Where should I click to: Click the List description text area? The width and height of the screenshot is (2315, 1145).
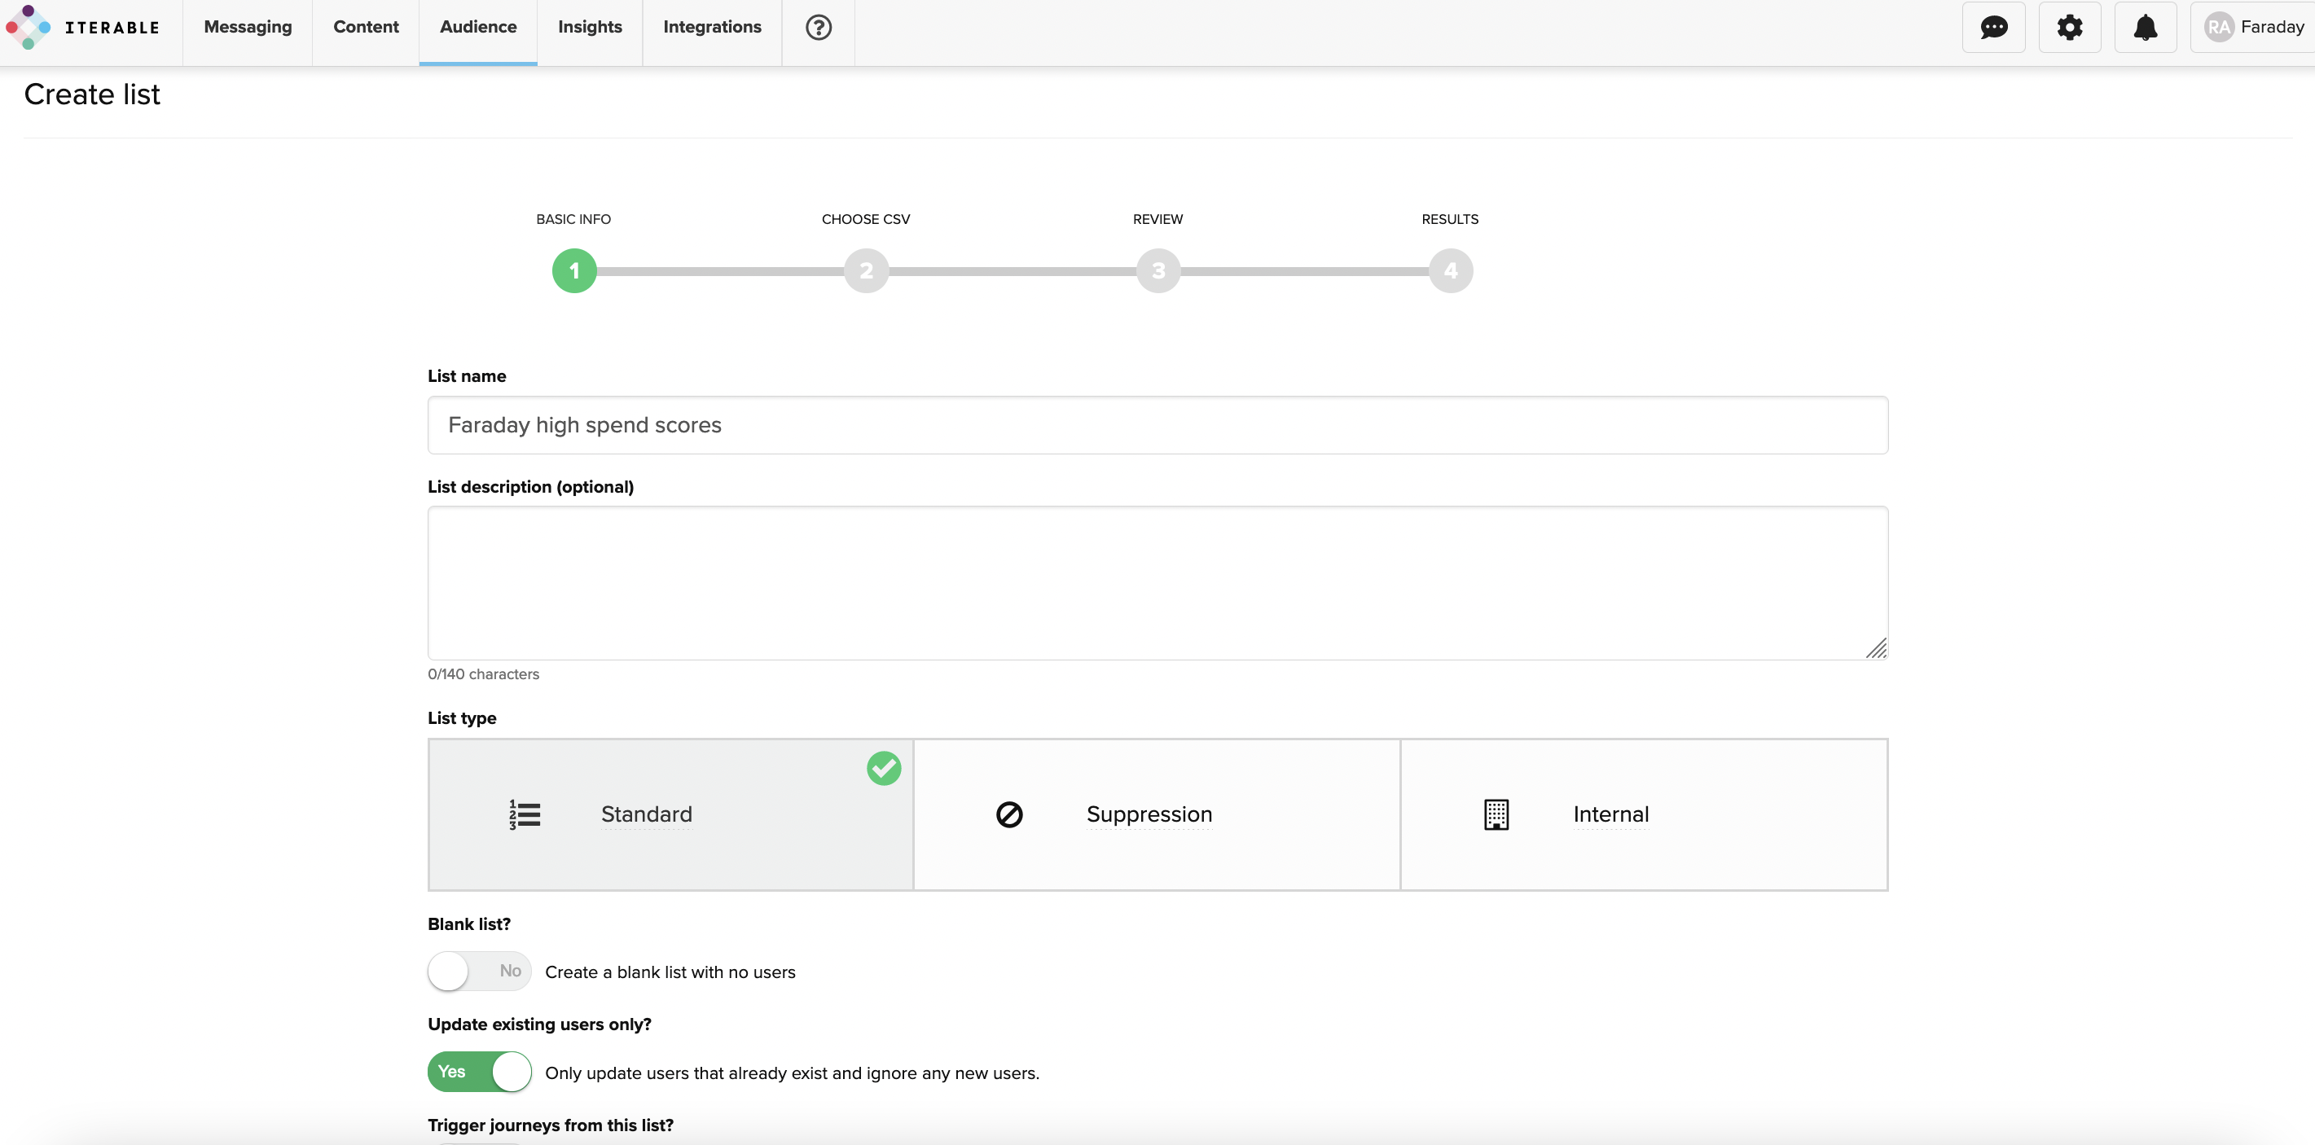(x=1156, y=581)
